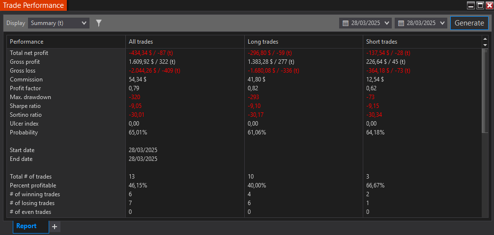Click the # of even trades label
Viewport: 494px width, 235px height.
(x=30, y=212)
